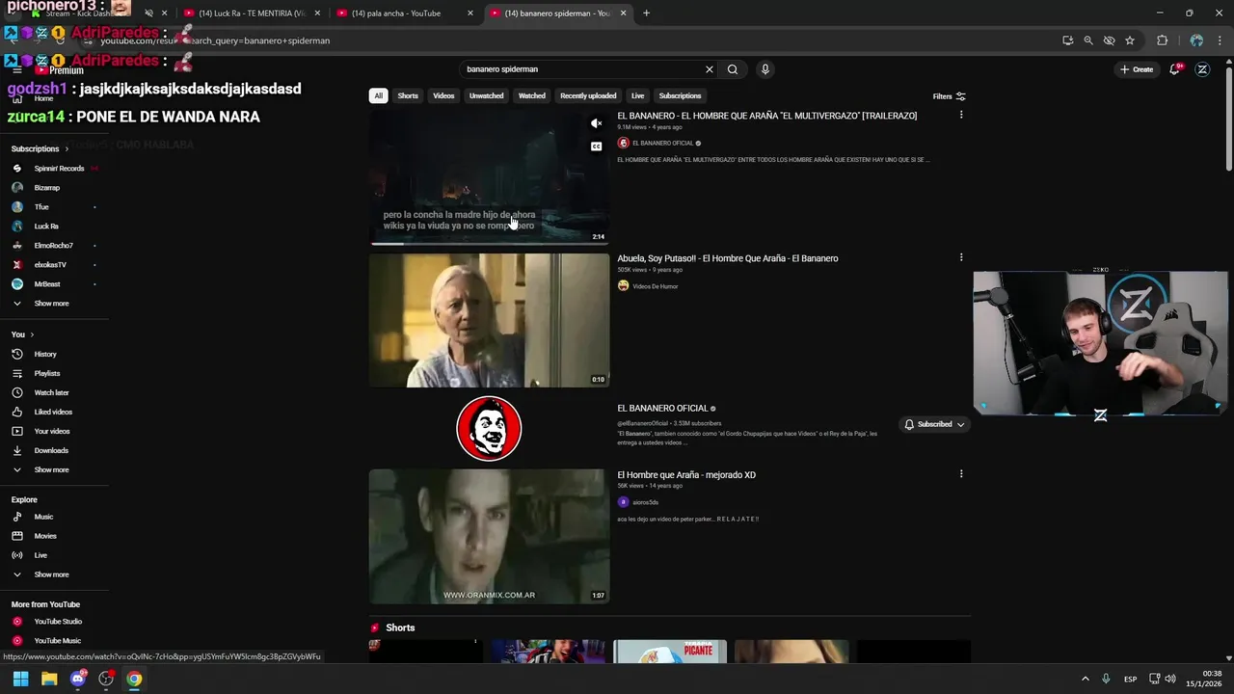This screenshot has height=694, width=1234.
Task: Start voice search with microphone icon
Action: click(x=765, y=69)
